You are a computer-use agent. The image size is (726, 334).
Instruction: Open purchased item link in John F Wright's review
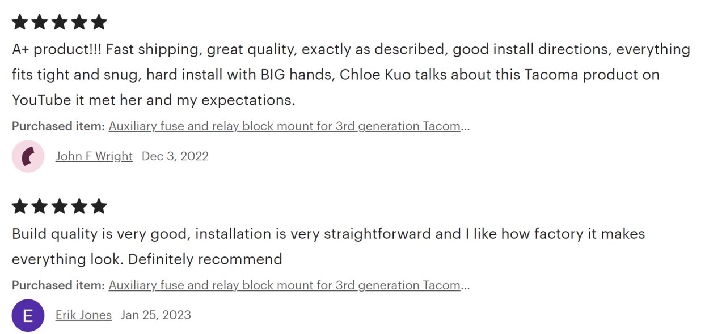289,126
